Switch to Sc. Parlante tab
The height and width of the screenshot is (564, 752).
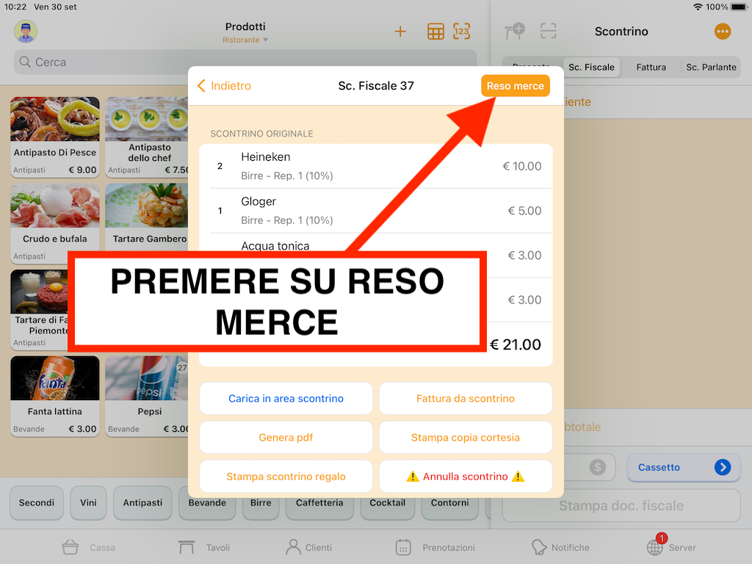711,67
